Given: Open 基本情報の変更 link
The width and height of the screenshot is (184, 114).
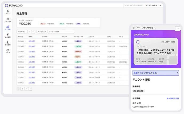Looking at the screenshot, I should pos(173,98).
